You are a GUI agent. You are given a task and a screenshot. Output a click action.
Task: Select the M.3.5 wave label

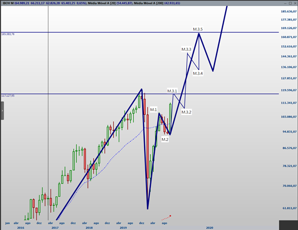point(198,29)
